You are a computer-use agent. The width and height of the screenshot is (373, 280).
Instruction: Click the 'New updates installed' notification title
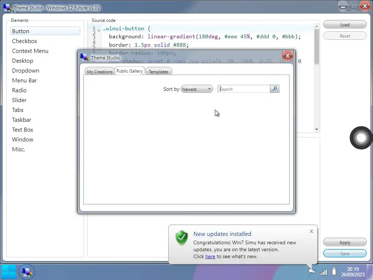pyautogui.click(x=222, y=234)
